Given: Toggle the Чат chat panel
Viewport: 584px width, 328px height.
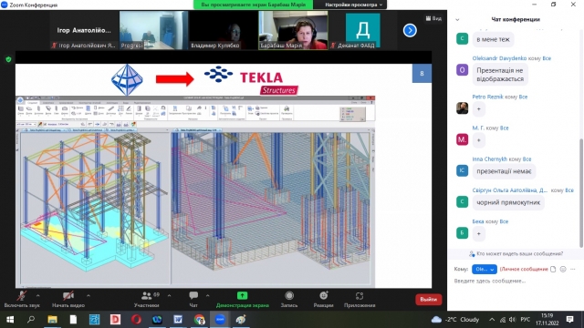Looking at the screenshot, I should click(193, 300).
